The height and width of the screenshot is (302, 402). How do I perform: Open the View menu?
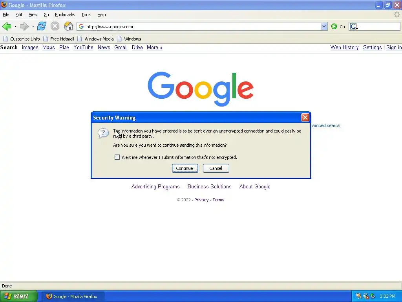point(33,15)
